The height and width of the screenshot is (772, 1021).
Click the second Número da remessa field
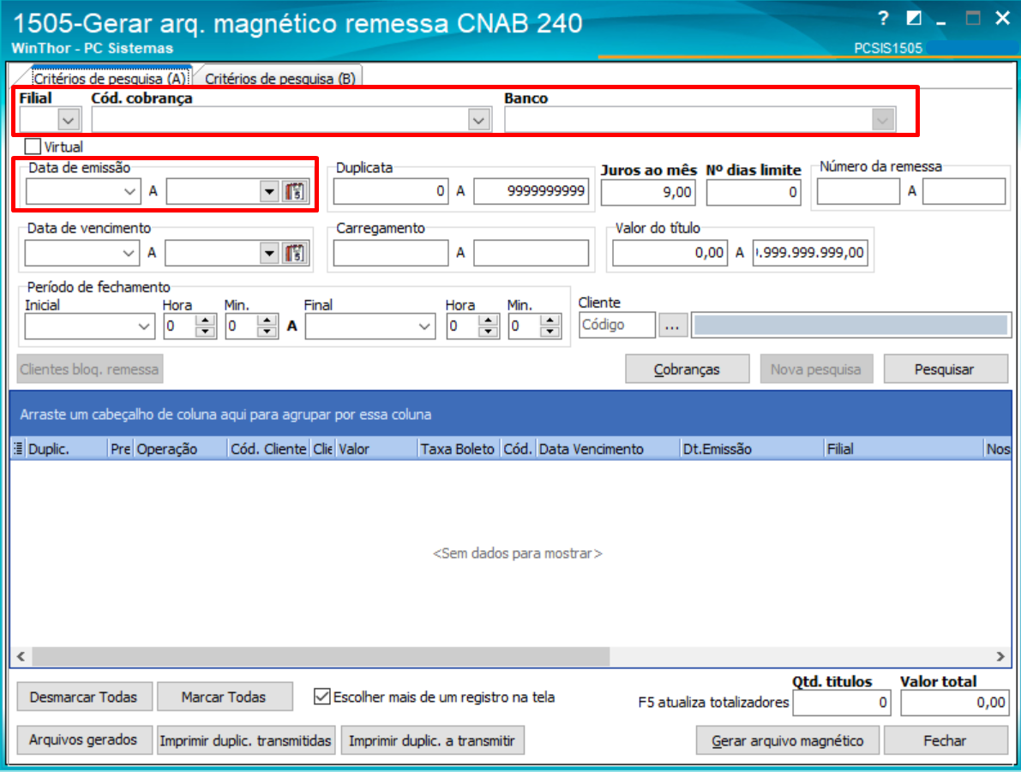pyautogui.click(x=964, y=191)
